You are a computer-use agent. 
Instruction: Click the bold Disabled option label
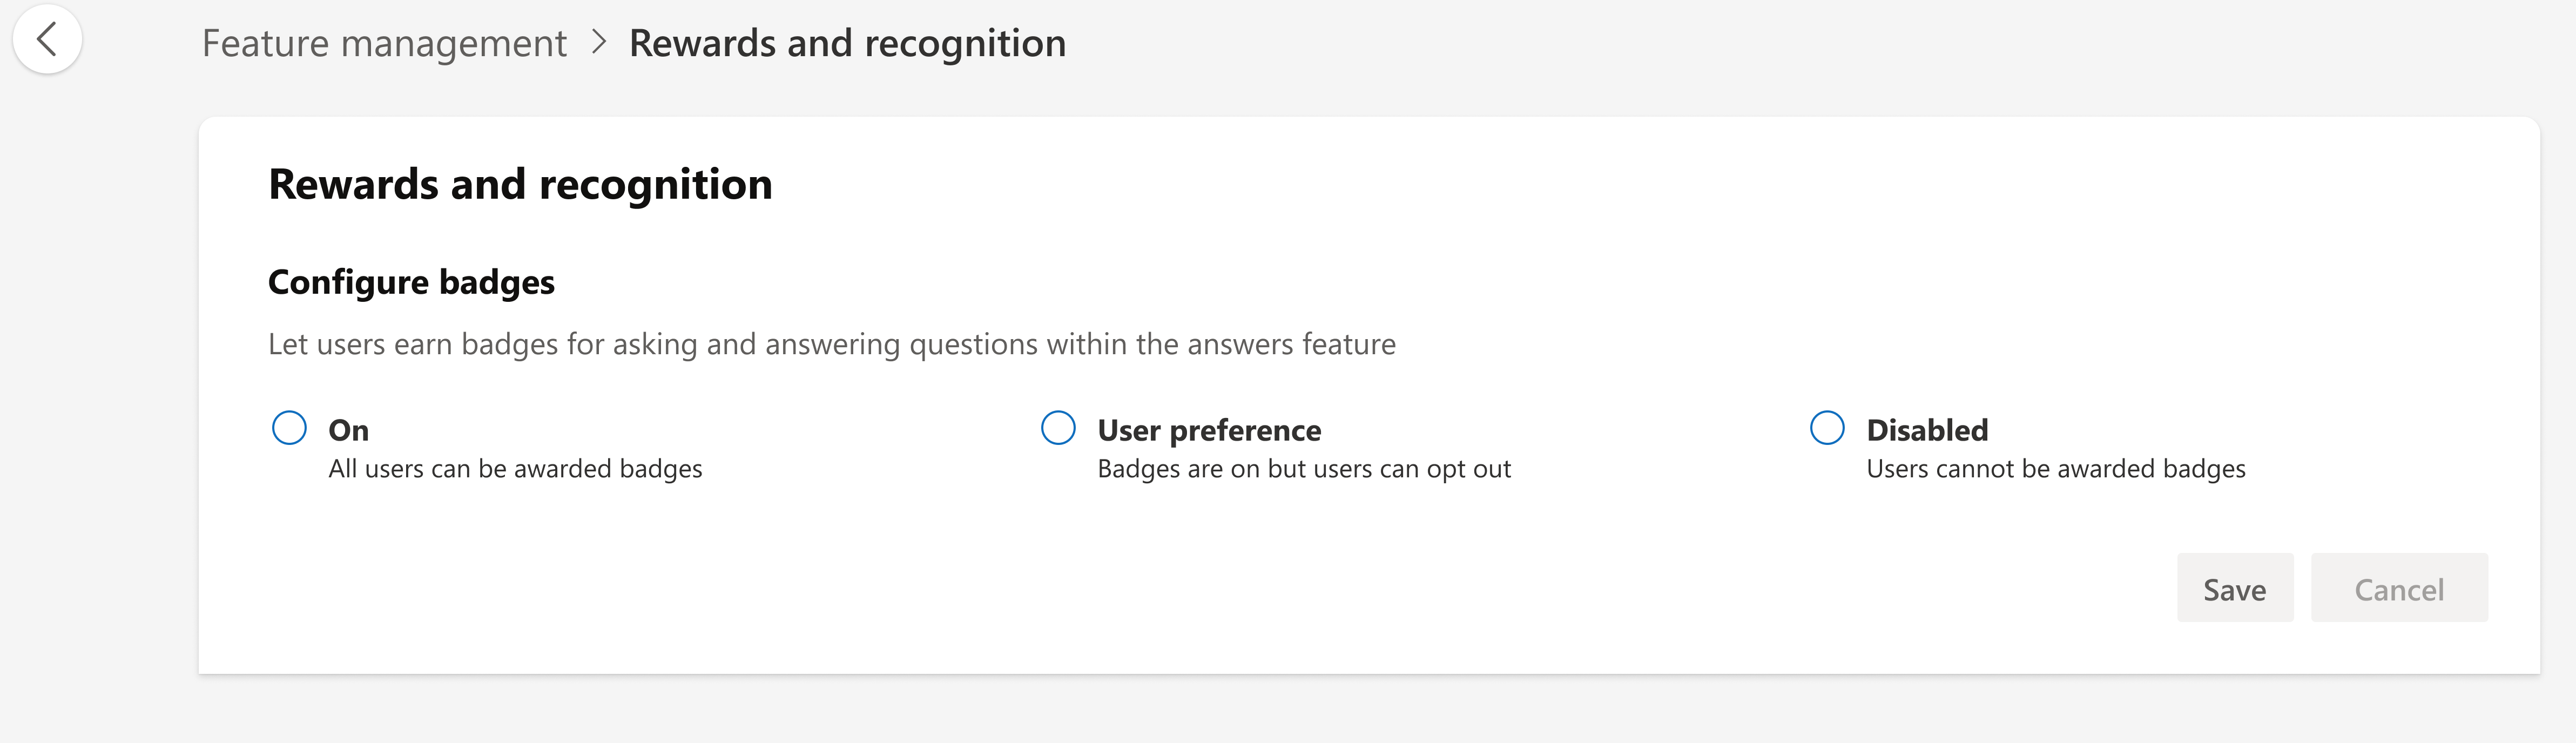coord(1927,430)
